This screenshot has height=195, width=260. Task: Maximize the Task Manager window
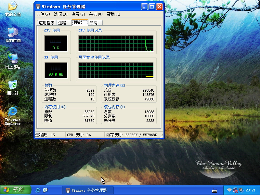pos(152,7)
